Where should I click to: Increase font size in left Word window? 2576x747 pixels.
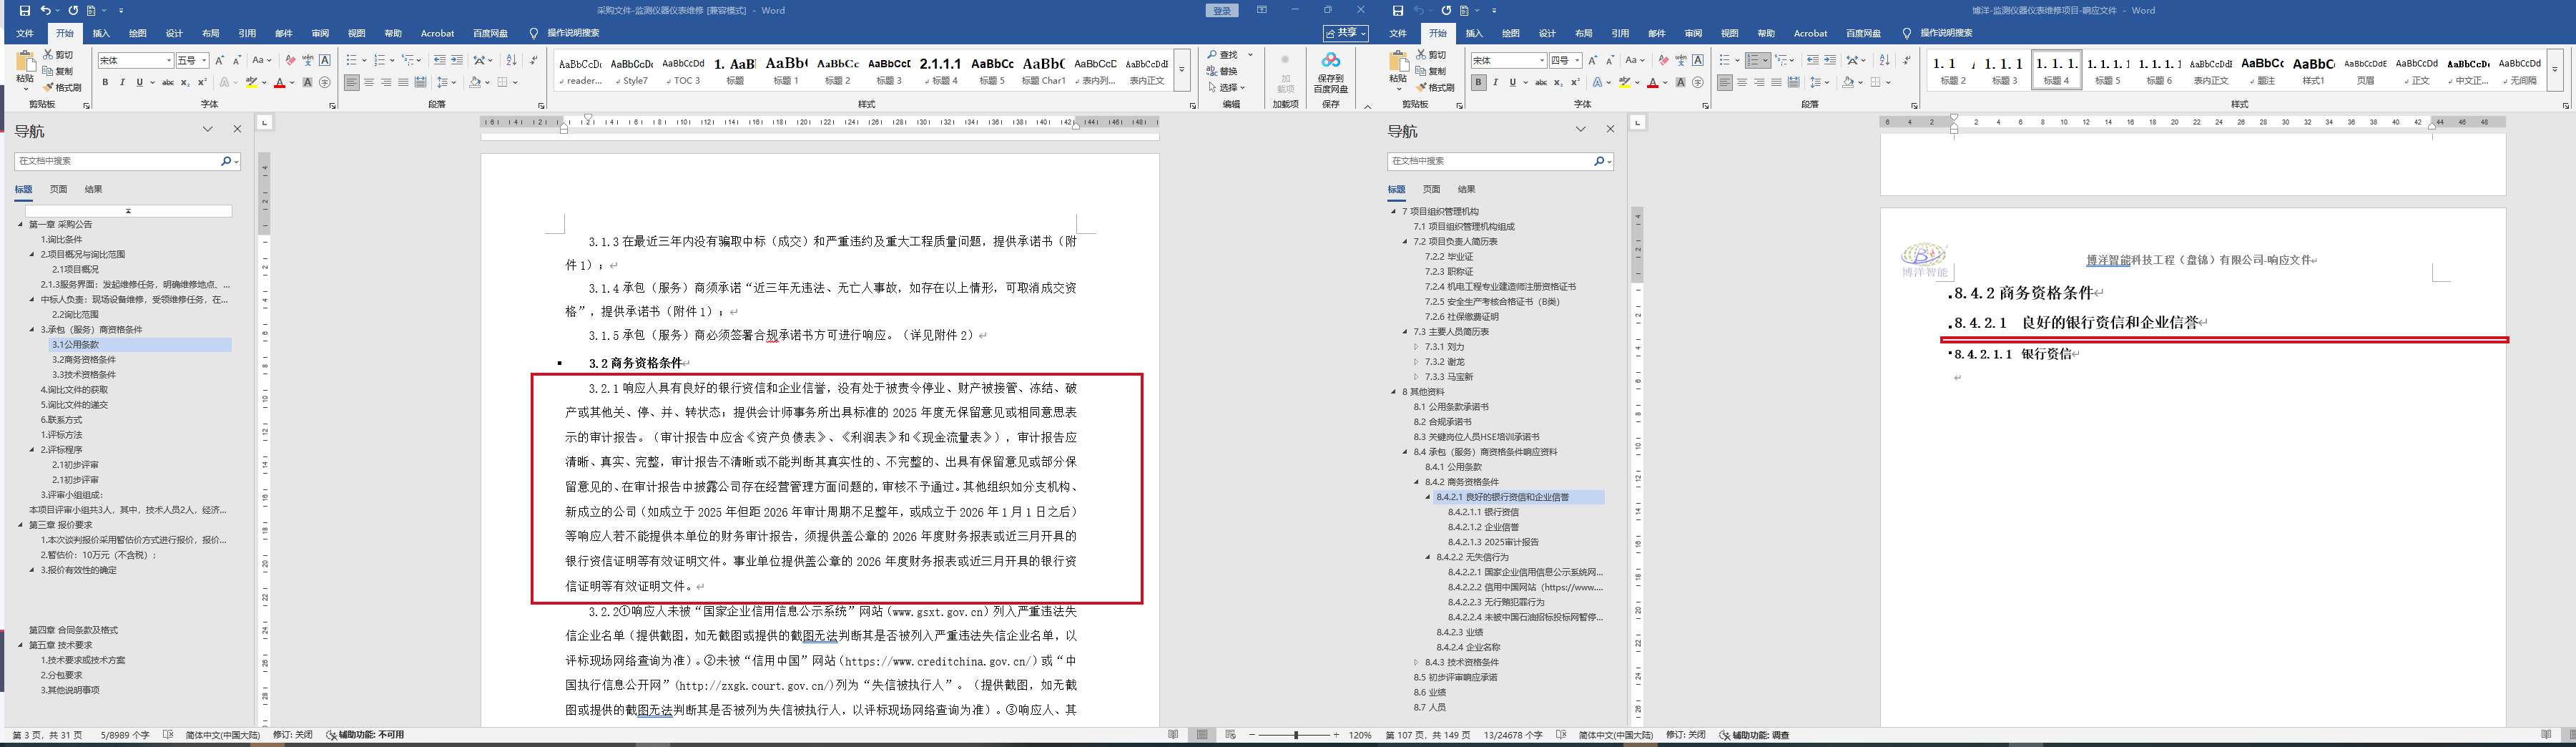pyautogui.click(x=220, y=60)
